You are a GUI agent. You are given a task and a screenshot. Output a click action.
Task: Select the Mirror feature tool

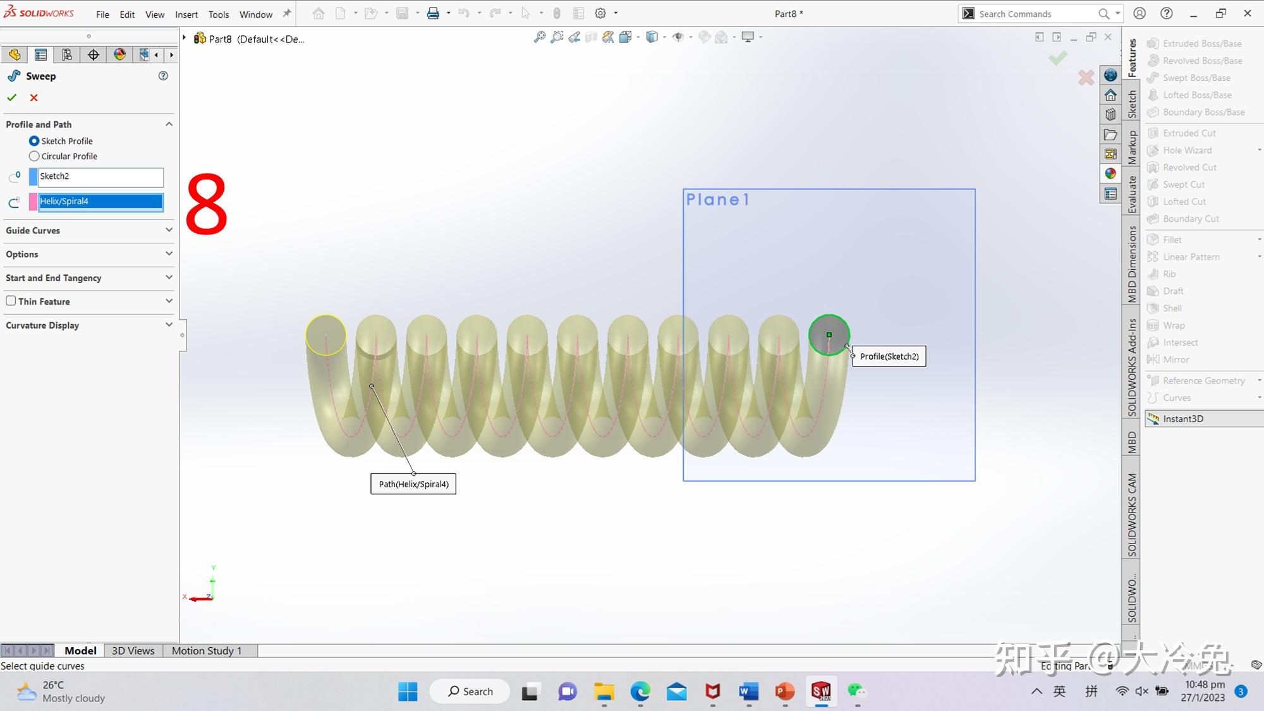tap(1174, 359)
